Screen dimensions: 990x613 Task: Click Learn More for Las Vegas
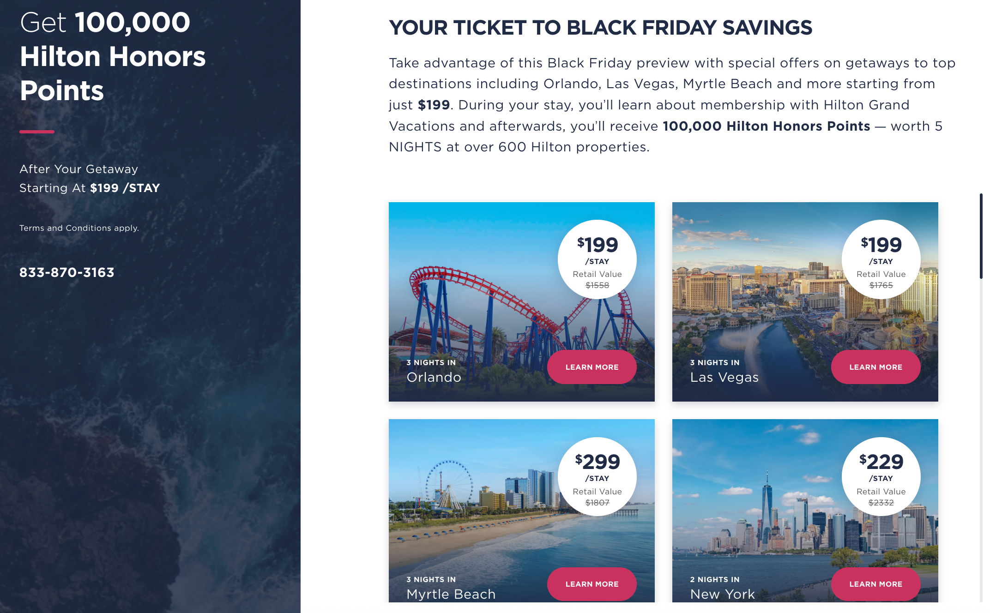(x=875, y=367)
